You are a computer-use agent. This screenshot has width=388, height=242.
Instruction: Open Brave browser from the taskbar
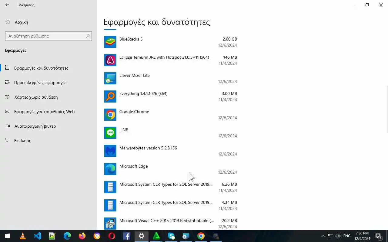click(x=97, y=236)
